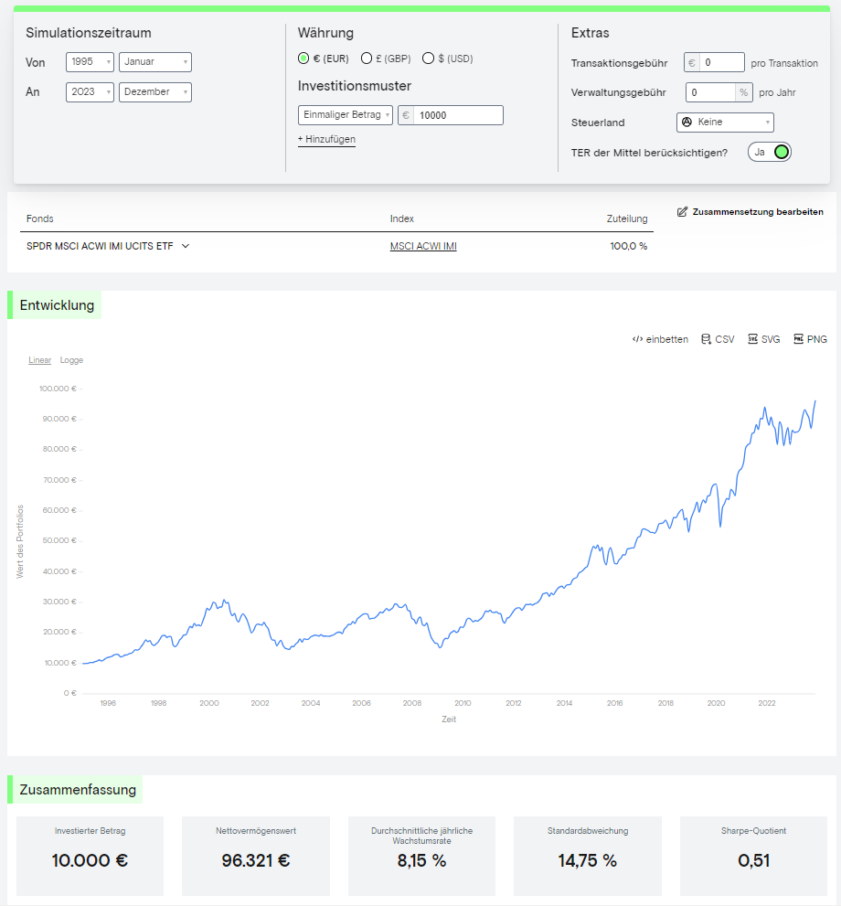The width and height of the screenshot is (841, 906).
Task: Export chart as SVG file
Action: click(753, 339)
